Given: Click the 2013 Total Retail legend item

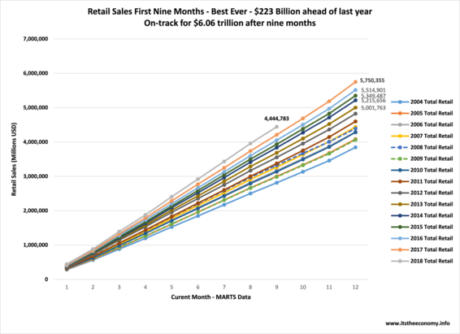Looking at the screenshot, I should point(422,204).
